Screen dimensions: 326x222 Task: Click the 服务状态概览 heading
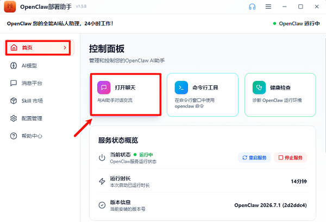[118, 141]
